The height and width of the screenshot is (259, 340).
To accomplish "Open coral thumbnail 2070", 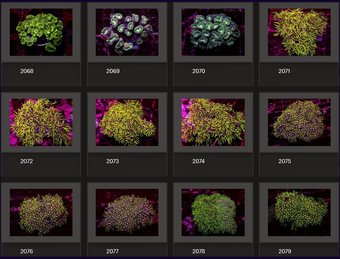I will pyautogui.click(x=213, y=32).
